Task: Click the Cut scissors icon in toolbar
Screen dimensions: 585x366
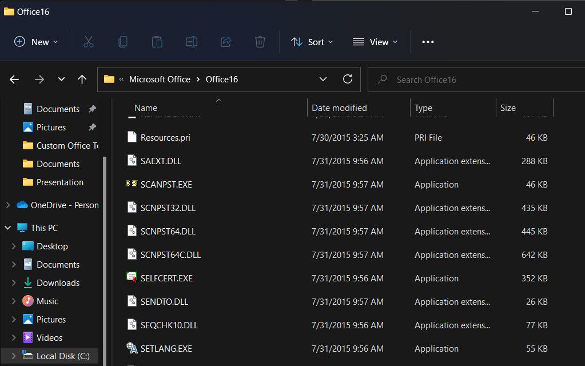Action: coord(88,42)
